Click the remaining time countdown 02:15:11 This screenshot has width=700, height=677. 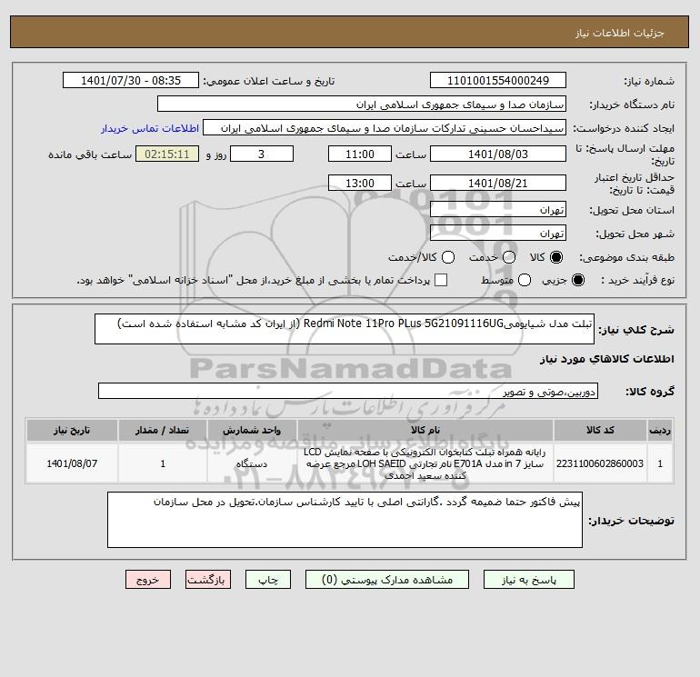pyautogui.click(x=167, y=154)
